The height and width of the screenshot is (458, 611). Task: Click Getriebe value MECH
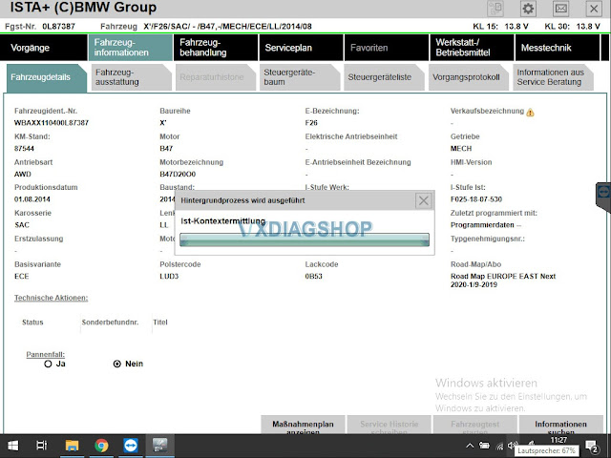(x=461, y=149)
